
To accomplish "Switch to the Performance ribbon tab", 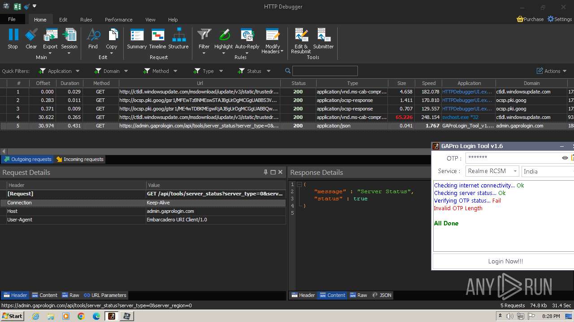I will [x=118, y=20].
